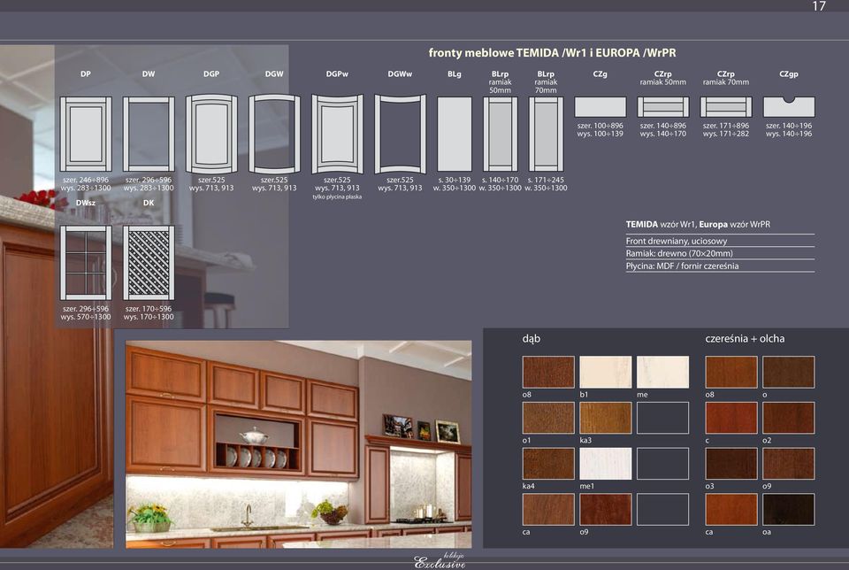
Task: Click the page number 17
Action: coord(819,6)
